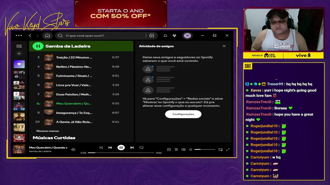Add current song to Liked Songs

(73, 149)
